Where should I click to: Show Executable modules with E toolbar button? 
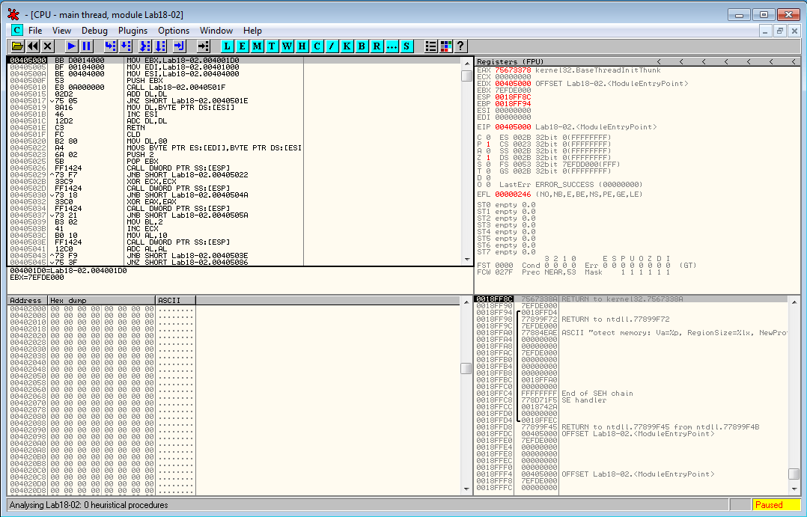[x=242, y=46]
